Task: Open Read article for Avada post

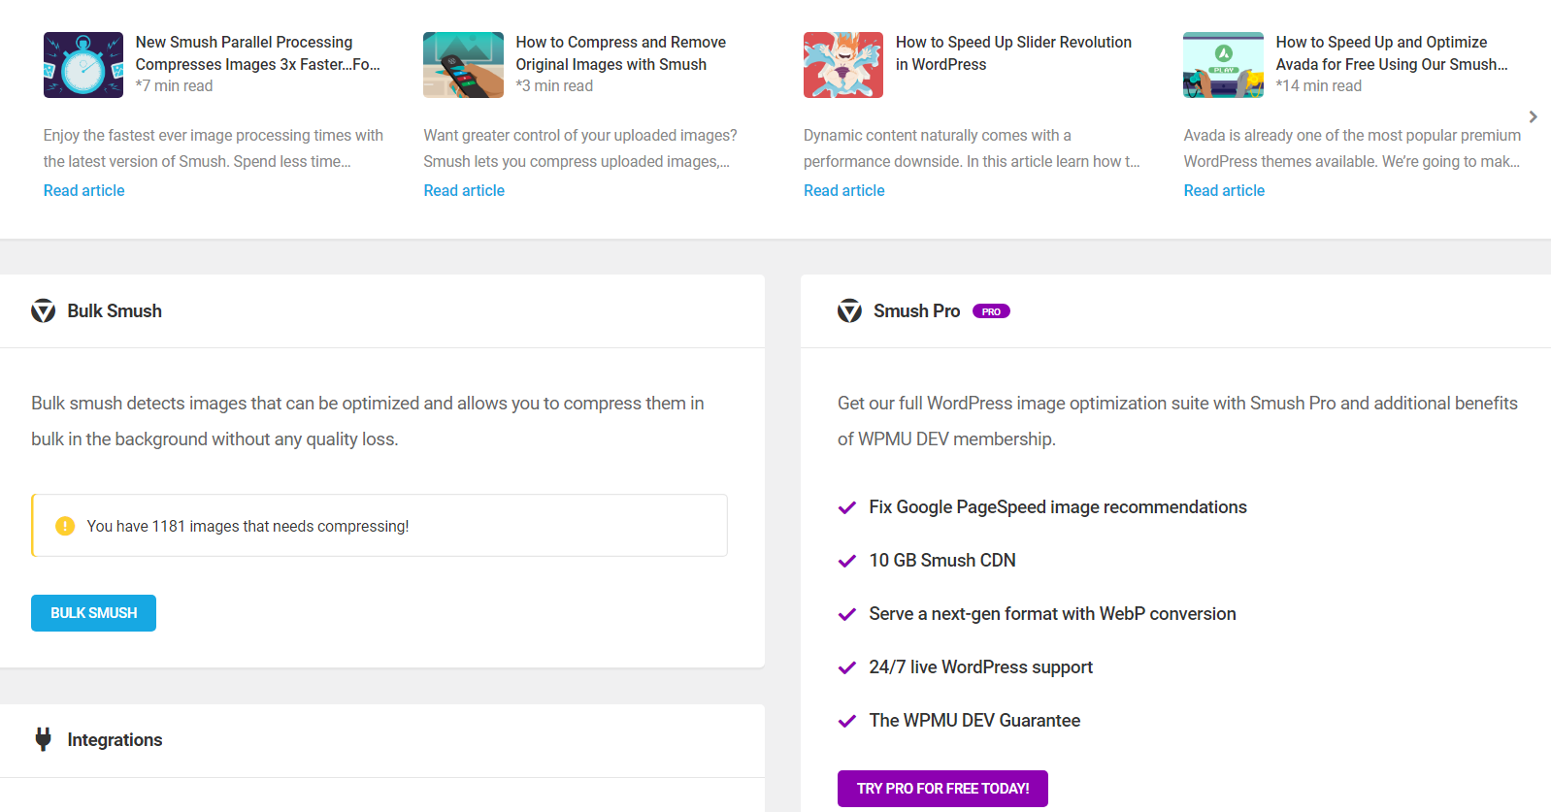Action: (1224, 190)
